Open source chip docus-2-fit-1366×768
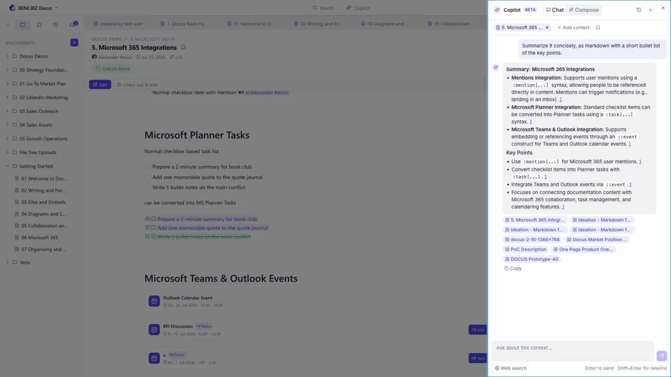671x377 pixels. click(532, 240)
